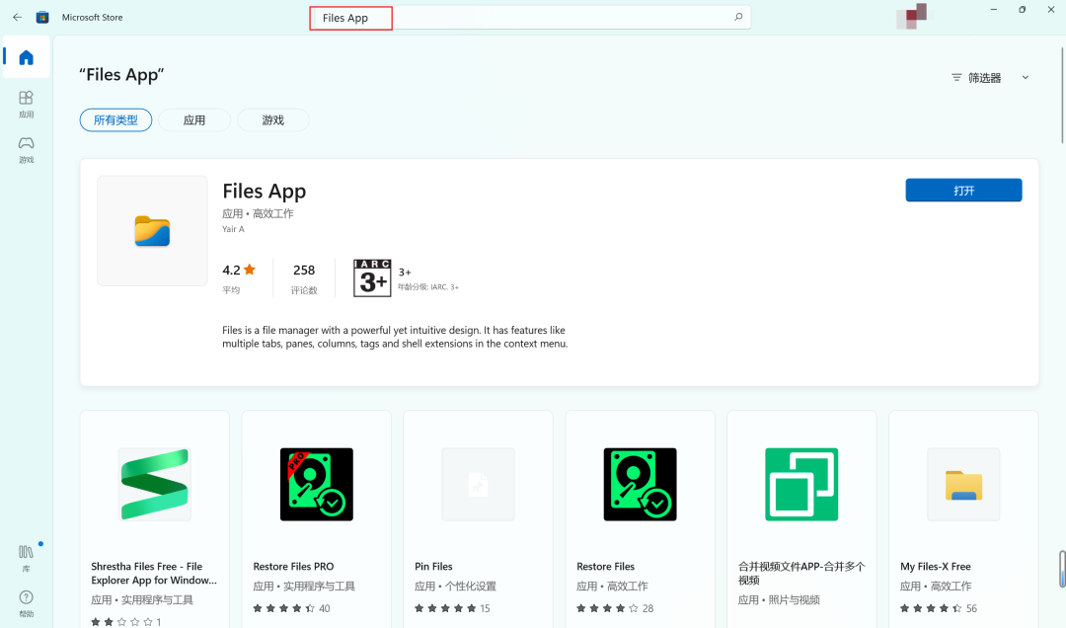
Task: Click the Shrestha Files Free title
Action: tap(154, 573)
